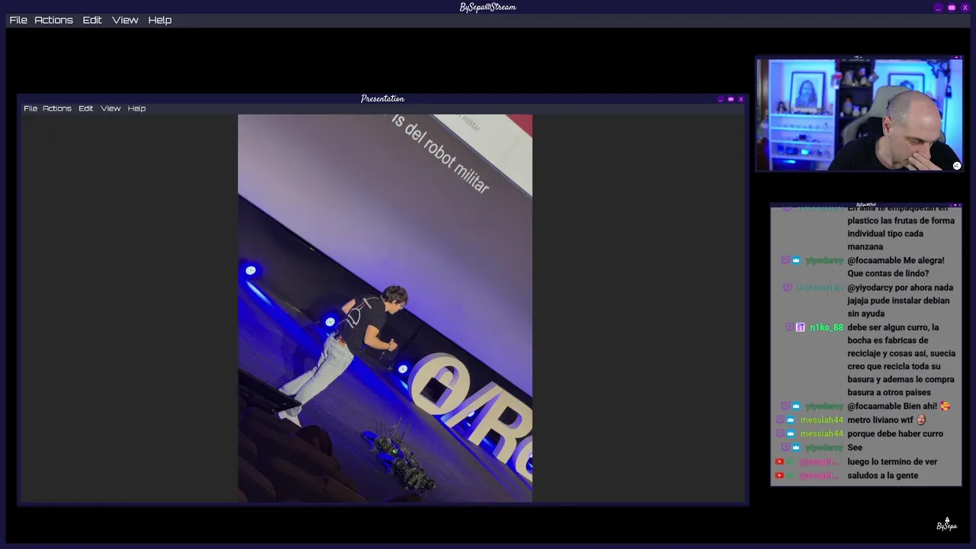Click the crown badge on 'Bien ahí!' message row
The width and height of the screenshot is (976, 549).
(x=796, y=406)
